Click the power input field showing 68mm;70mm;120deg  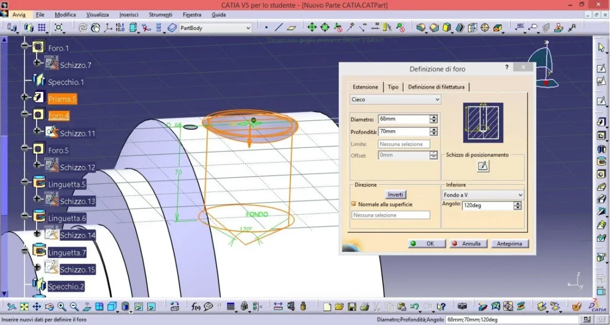coord(513,320)
